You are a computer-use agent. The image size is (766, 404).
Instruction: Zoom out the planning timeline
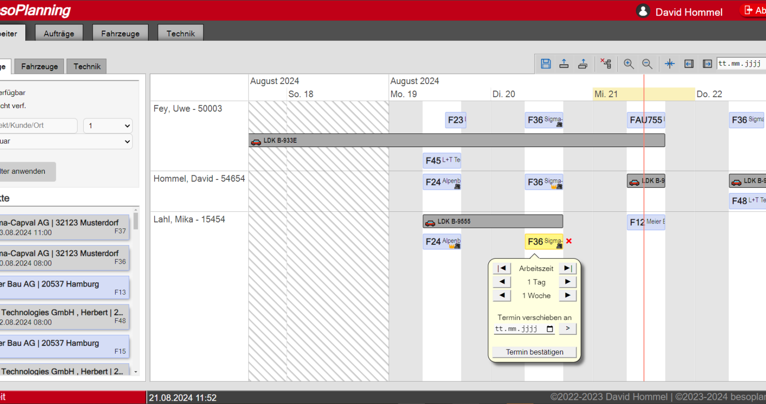tap(647, 64)
